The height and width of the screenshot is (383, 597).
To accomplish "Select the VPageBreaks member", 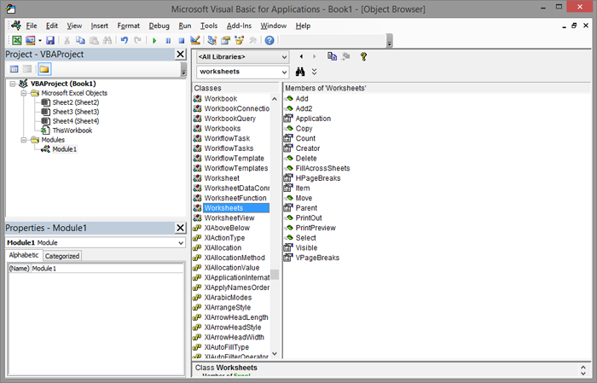I will click(317, 258).
